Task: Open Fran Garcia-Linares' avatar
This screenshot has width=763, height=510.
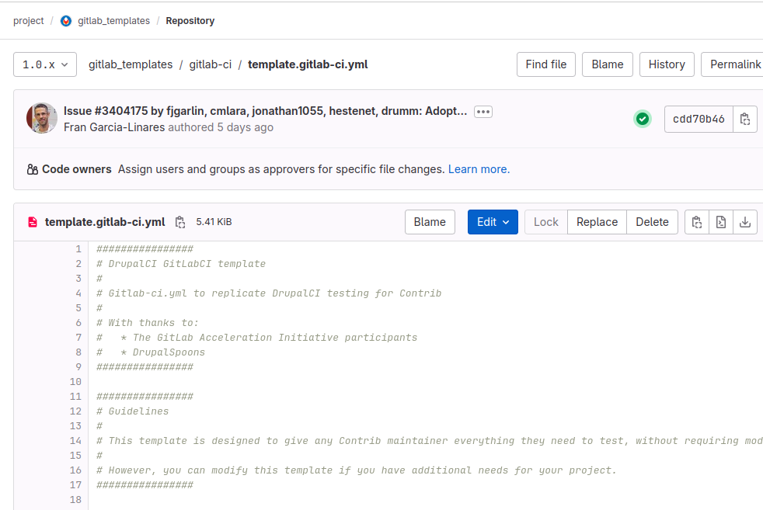Action: pos(42,118)
